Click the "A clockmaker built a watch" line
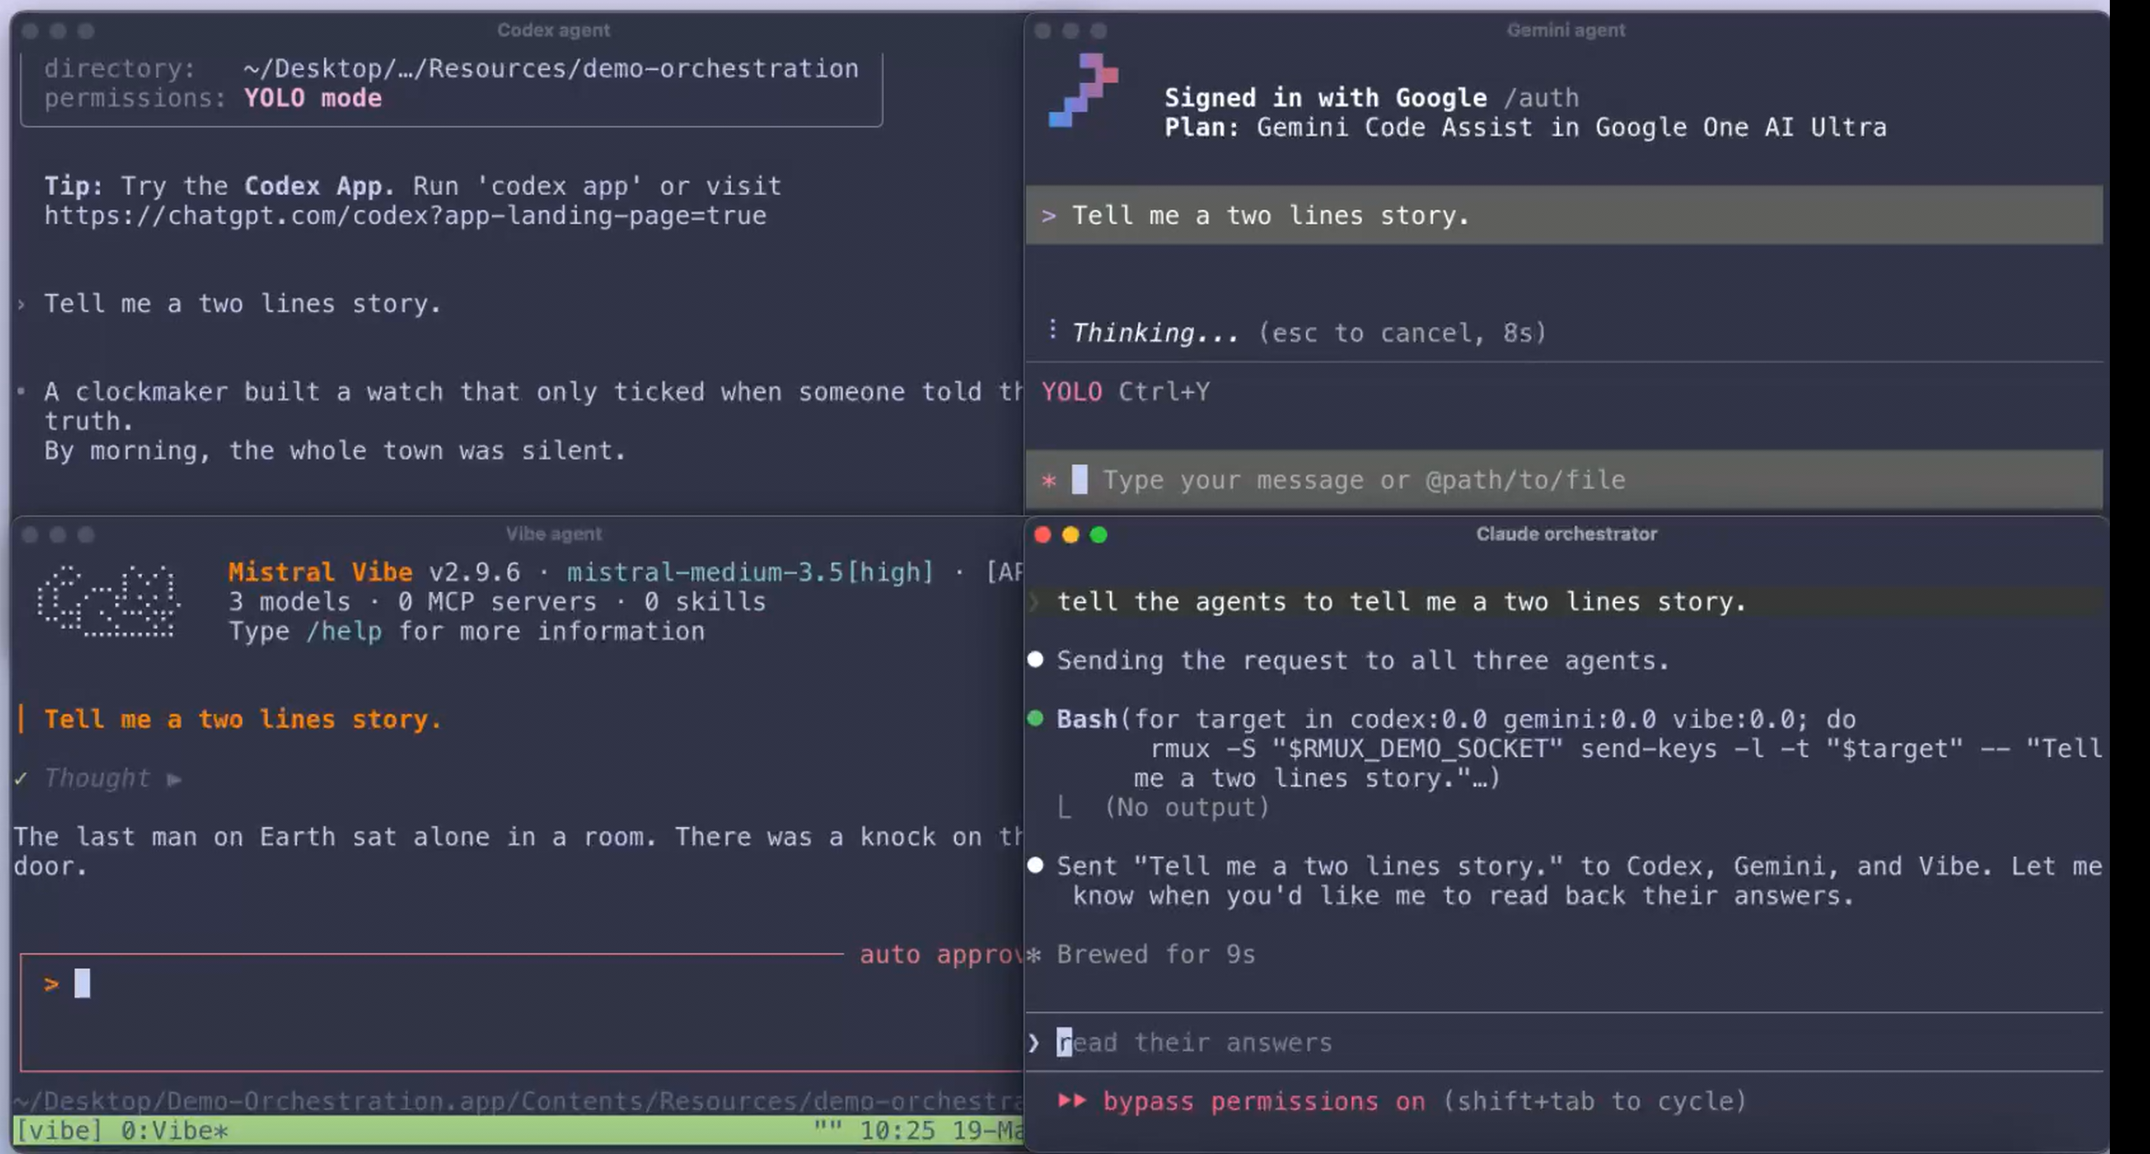 533,392
